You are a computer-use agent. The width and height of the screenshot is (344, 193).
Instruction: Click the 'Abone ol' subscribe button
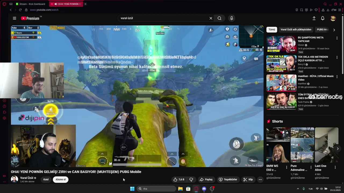coord(61,180)
